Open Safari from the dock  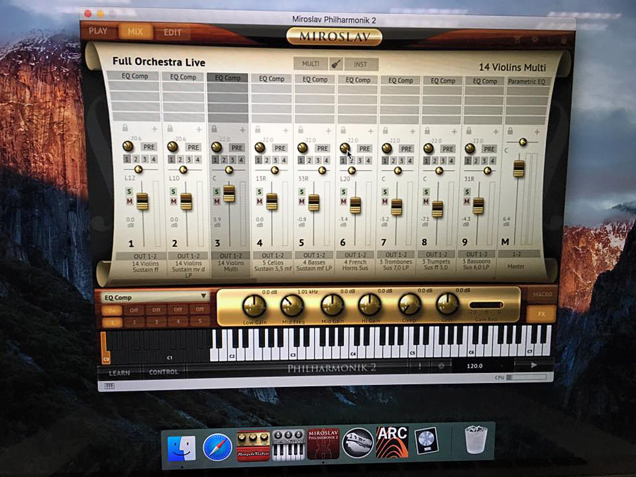coord(217,447)
